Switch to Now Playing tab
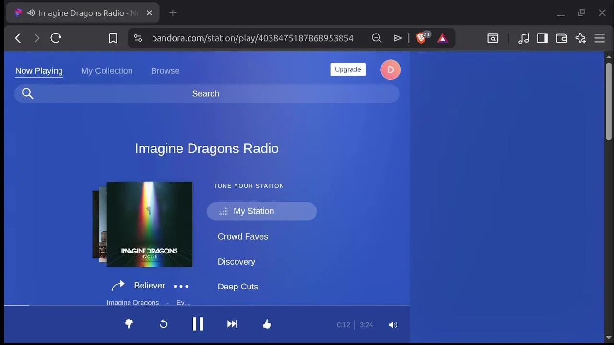 coord(39,71)
